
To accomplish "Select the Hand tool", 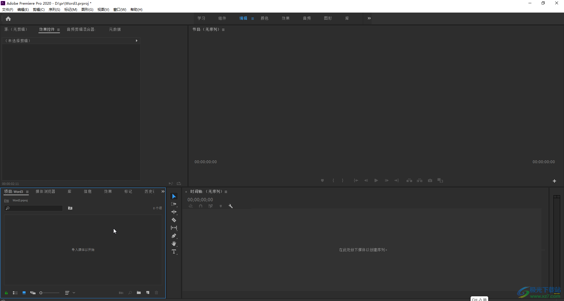I will (174, 244).
